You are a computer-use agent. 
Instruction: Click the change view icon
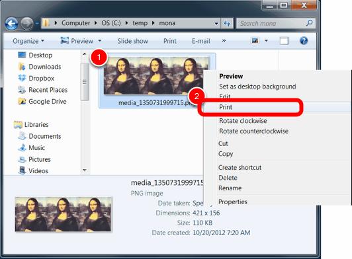(x=255, y=41)
